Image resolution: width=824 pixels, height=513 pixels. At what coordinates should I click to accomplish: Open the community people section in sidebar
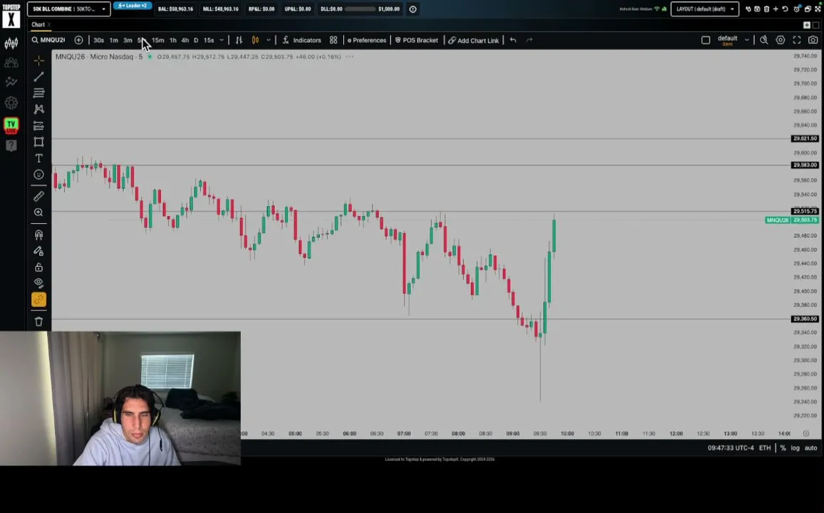(11, 63)
